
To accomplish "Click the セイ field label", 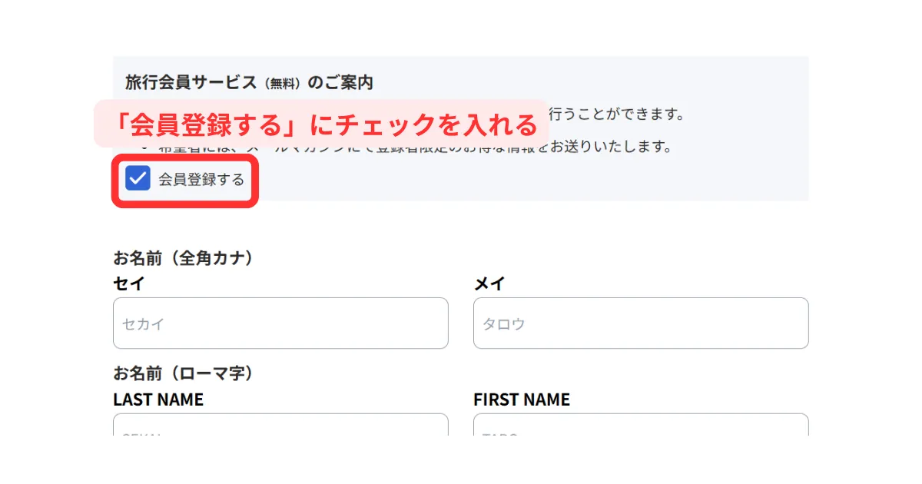I will pos(128,283).
